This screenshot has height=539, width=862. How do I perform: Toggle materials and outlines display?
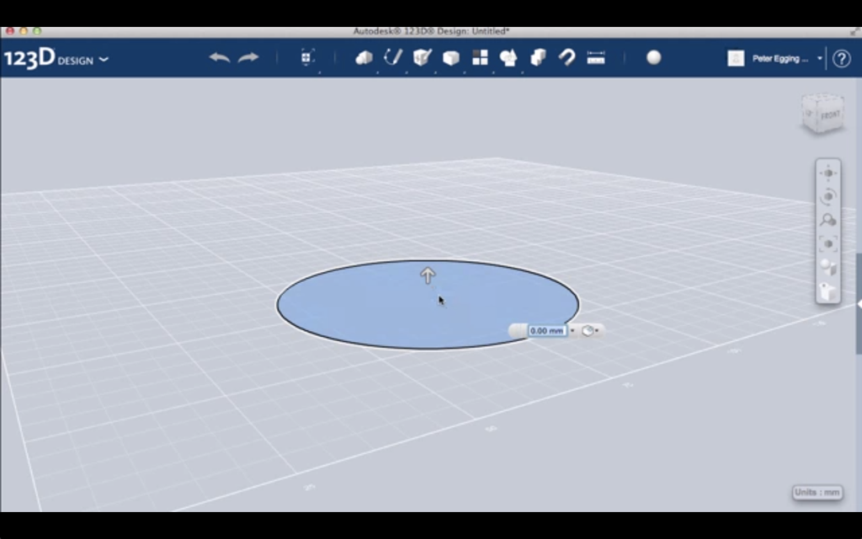pyautogui.click(x=827, y=267)
